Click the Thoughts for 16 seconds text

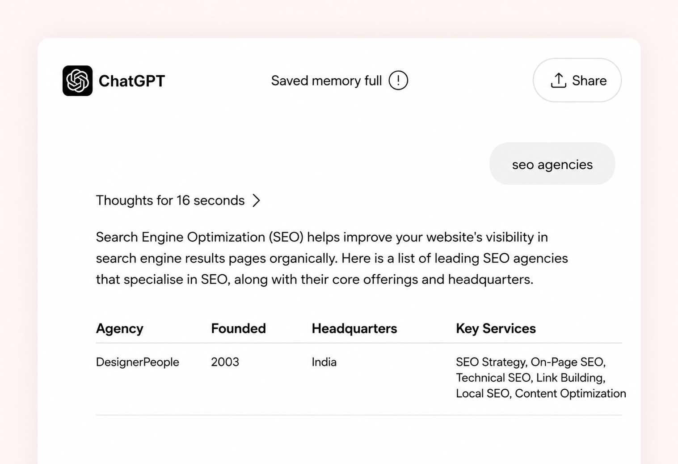click(170, 200)
